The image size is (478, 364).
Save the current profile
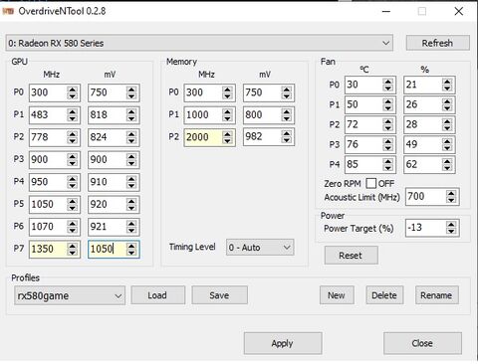pos(219,295)
